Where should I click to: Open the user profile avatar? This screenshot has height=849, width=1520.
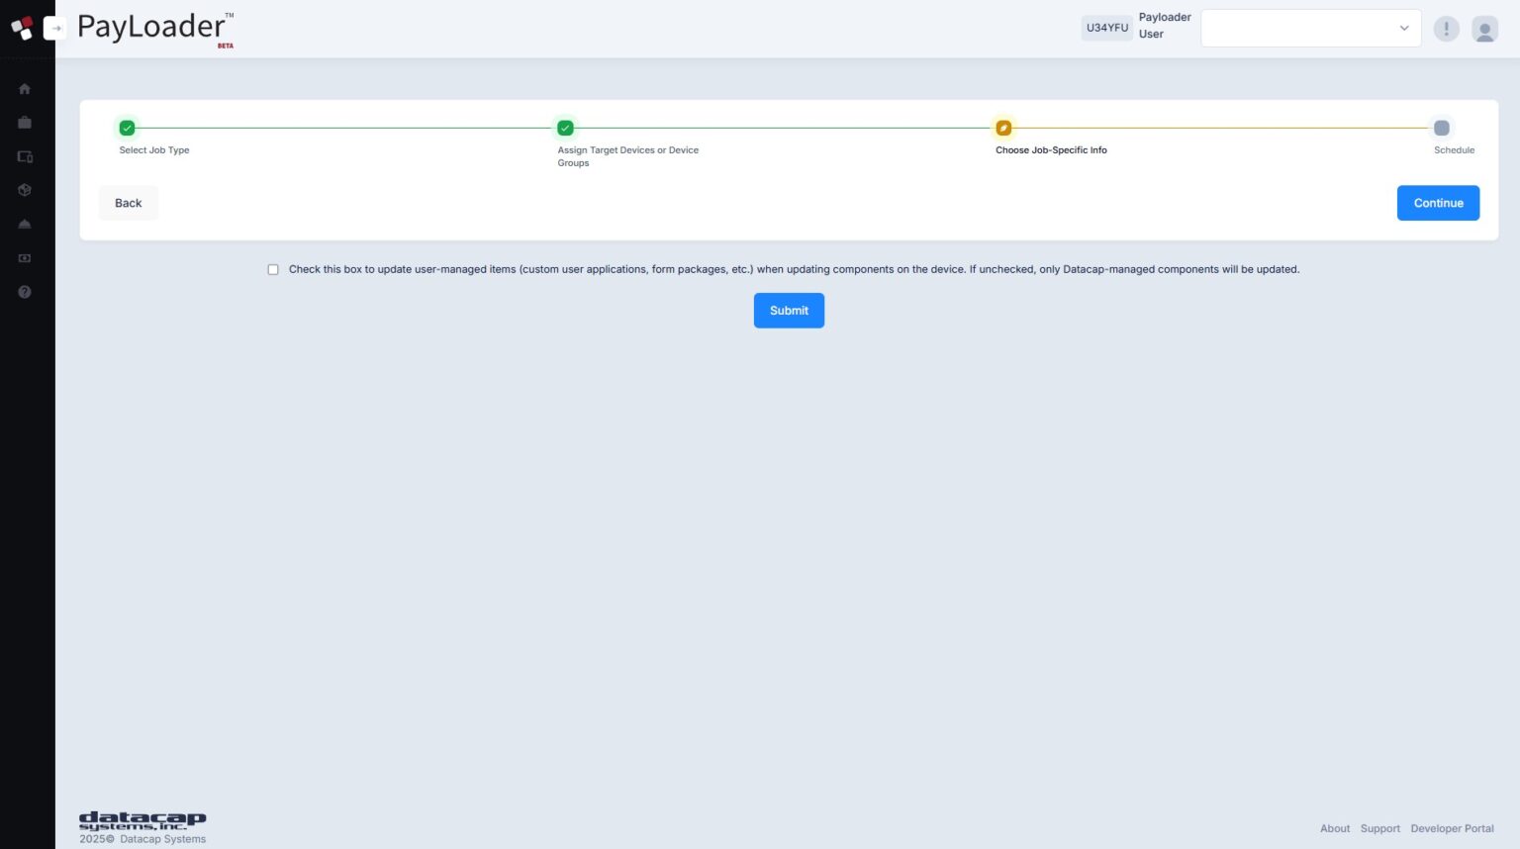1484,29
